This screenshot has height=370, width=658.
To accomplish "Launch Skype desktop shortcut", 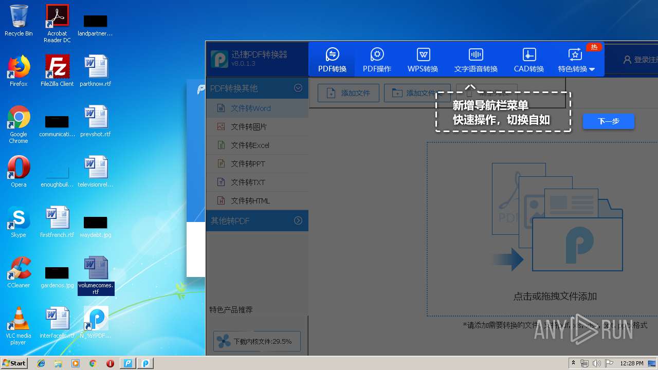I will (x=19, y=222).
